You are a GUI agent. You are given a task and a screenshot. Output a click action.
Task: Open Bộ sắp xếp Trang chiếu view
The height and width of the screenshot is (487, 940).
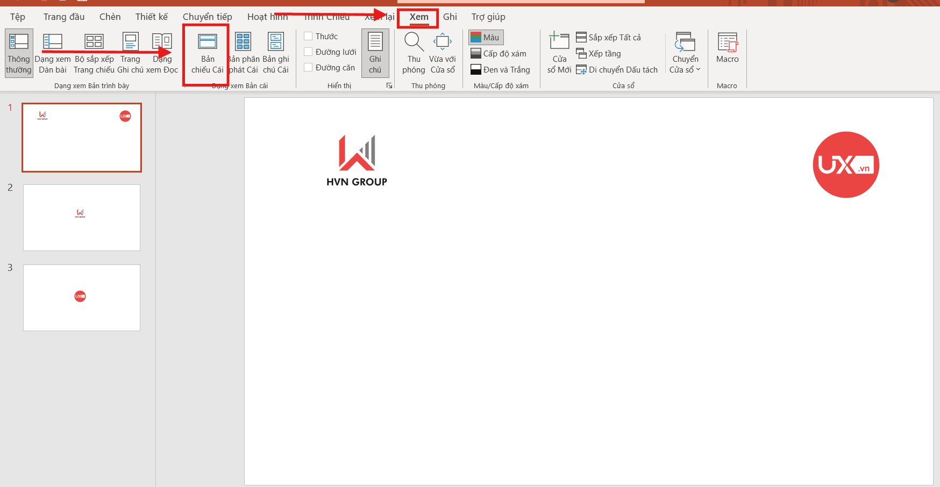(92, 53)
